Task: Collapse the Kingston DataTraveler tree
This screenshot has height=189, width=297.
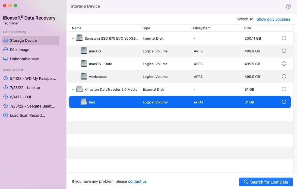Action: pos(73,90)
